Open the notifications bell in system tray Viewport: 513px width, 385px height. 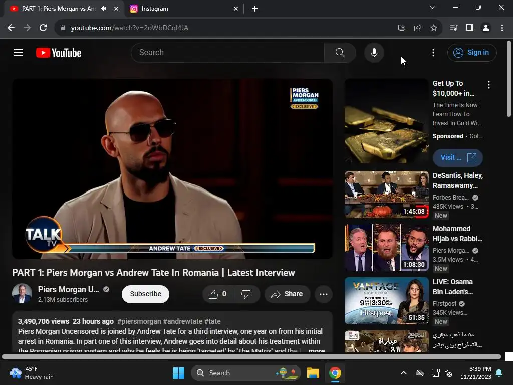[499, 373]
